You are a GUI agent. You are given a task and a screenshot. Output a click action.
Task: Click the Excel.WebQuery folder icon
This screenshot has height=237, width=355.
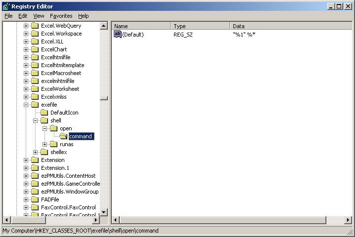click(35, 26)
